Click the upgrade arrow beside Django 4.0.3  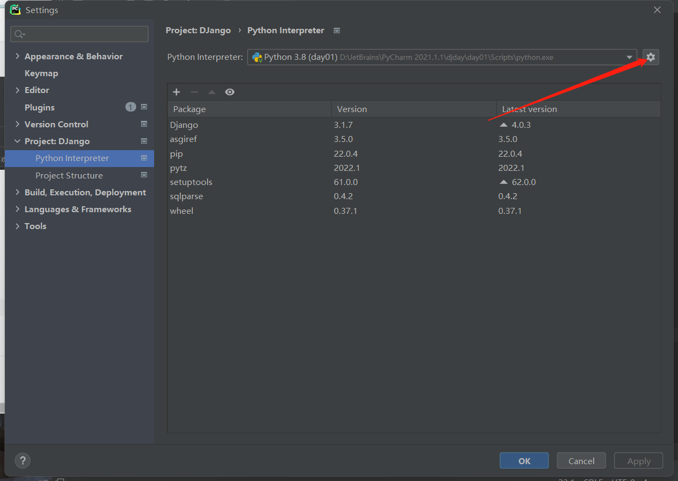[504, 125]
